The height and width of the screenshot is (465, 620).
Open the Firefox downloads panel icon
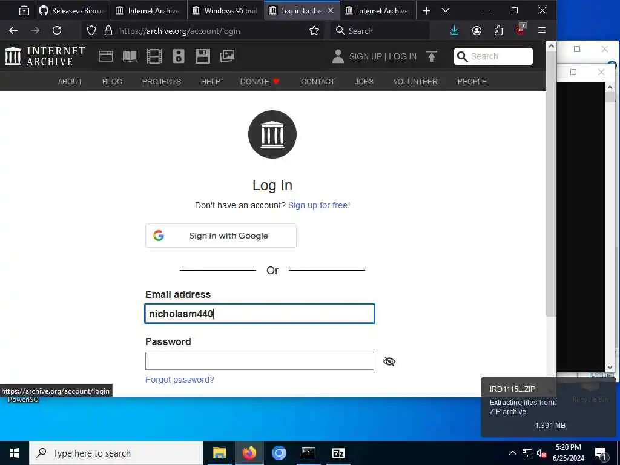pyautogui.click(x=455, y=30)
